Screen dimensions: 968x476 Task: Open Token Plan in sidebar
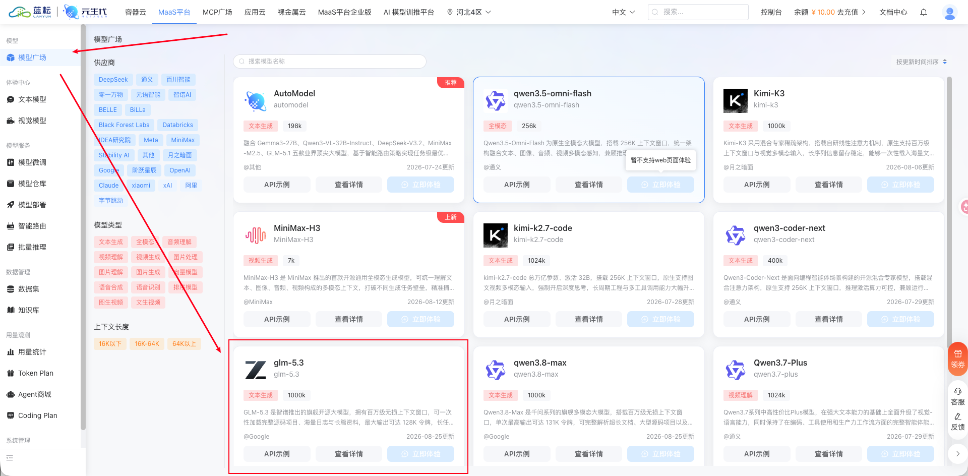click(40, 373)
